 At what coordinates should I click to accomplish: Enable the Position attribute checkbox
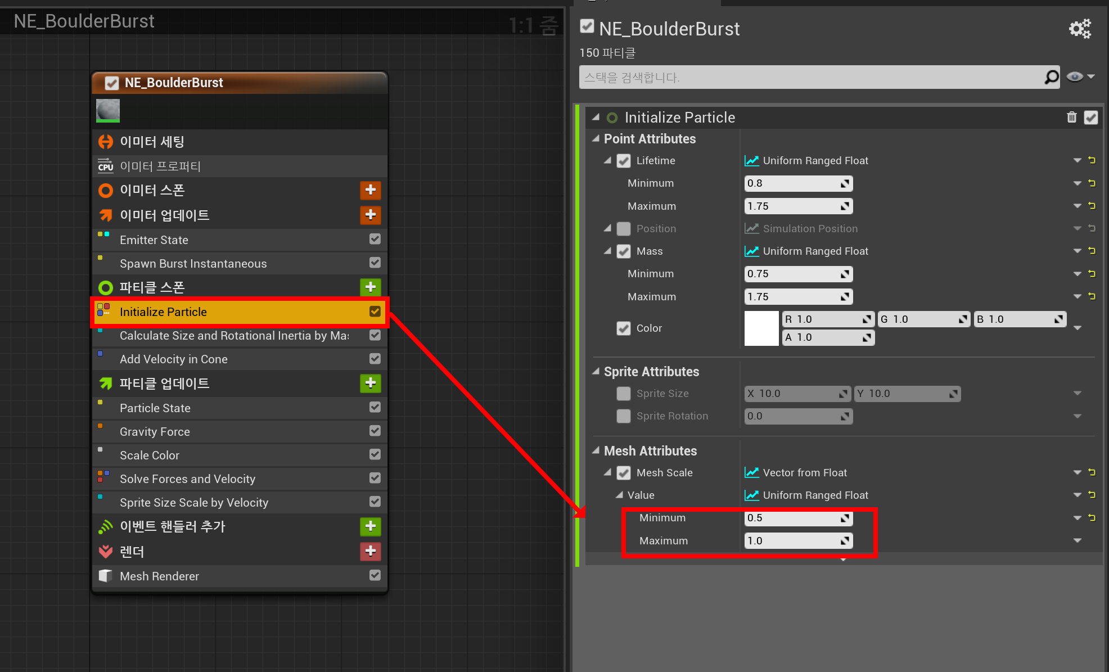click(623, 229)
